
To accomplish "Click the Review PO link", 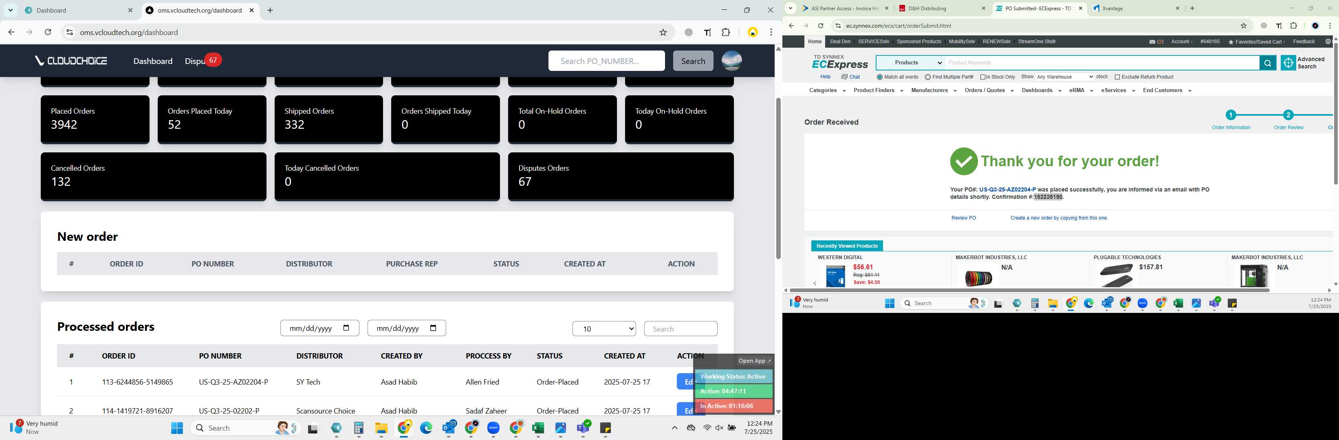I will click(963, 218).
